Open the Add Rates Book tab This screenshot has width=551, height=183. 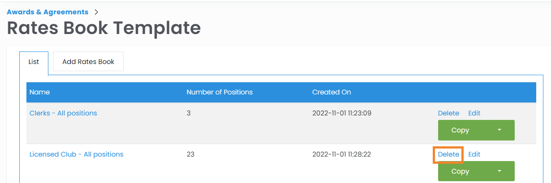[x=88, y=62]
